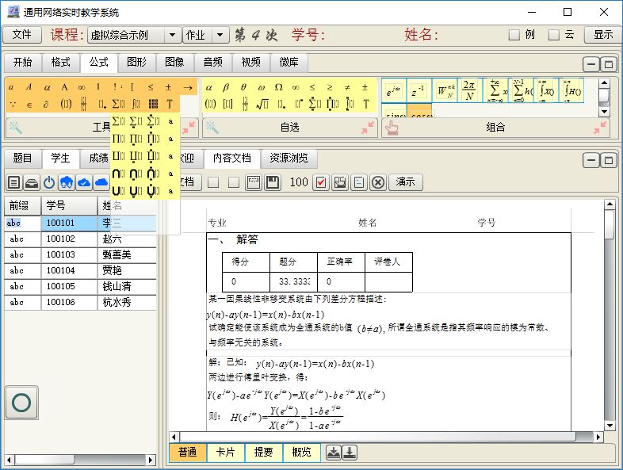This screenshot has width=623, height=470.
Task: Switch to 提要 view mode
Action: [263, 452]
